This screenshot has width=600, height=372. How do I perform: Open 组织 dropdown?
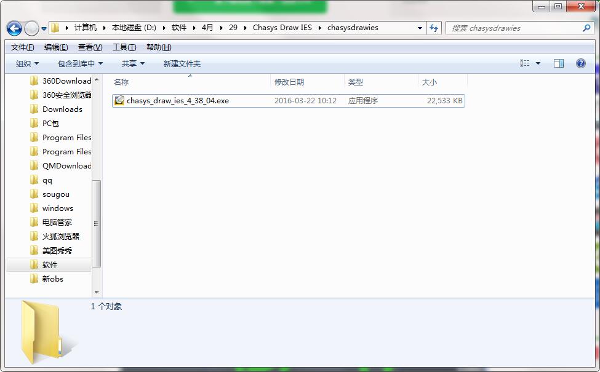pyautogui.click(x=27, y=63)
